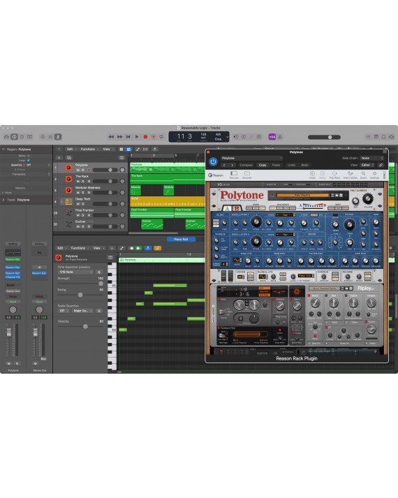
Task: Toggle the metronome icon in control bar
Action: [280, 137]
